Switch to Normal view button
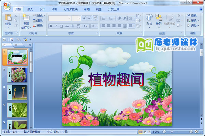This screenshot has height=136, width=205. pos(140,132)
